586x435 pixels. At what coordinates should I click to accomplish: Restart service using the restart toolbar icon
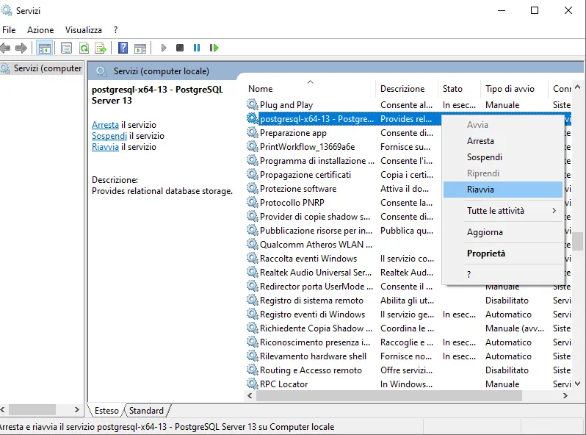pos(214,48)
